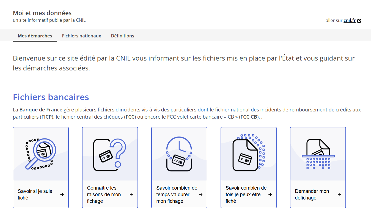Click arrow beside 'Savoir combien de temps'

coord(201,195)
